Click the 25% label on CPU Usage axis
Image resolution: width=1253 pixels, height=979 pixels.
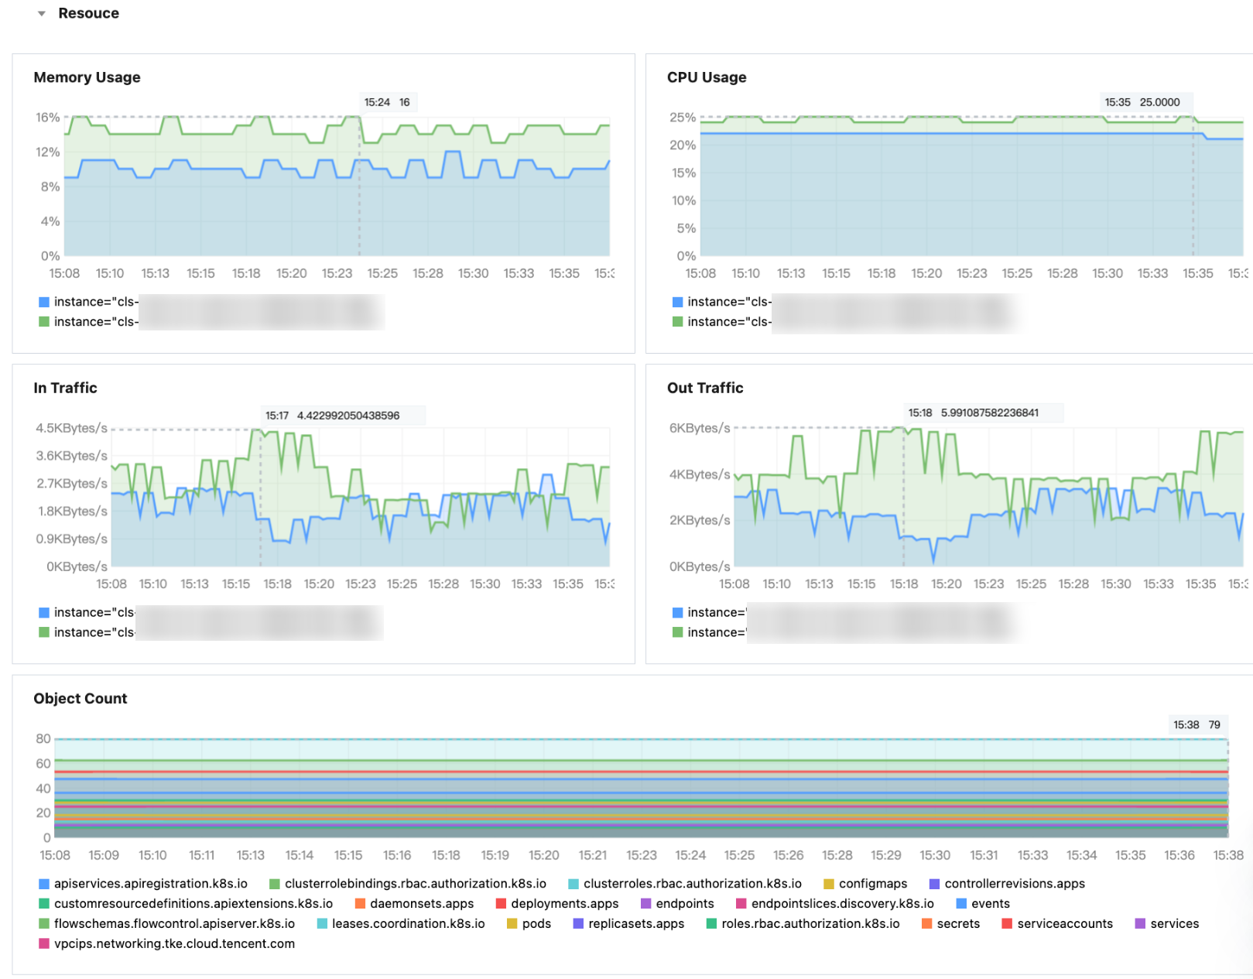(683, 118)
